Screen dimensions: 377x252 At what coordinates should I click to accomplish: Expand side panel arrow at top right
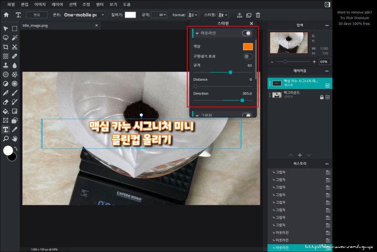point(327,4)
